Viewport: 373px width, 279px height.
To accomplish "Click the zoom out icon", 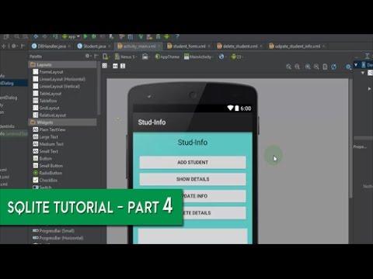I will (x=316, y=67).
